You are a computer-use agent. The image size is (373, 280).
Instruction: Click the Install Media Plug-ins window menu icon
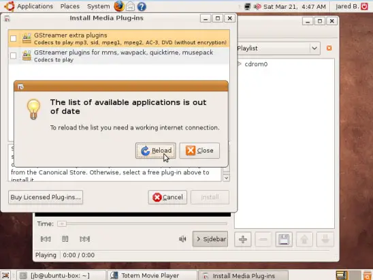pyautogui.click(x=7, y=18)
